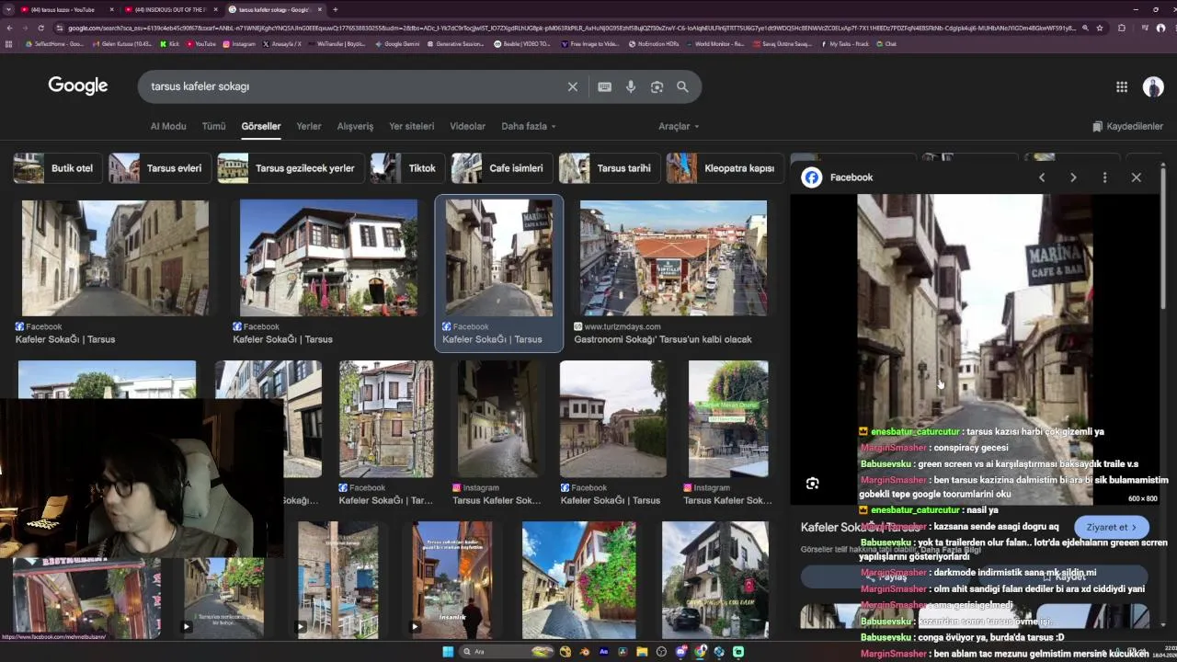Open the on-screen keyboard input tool

pyautogui.click(x=604, y=86)
